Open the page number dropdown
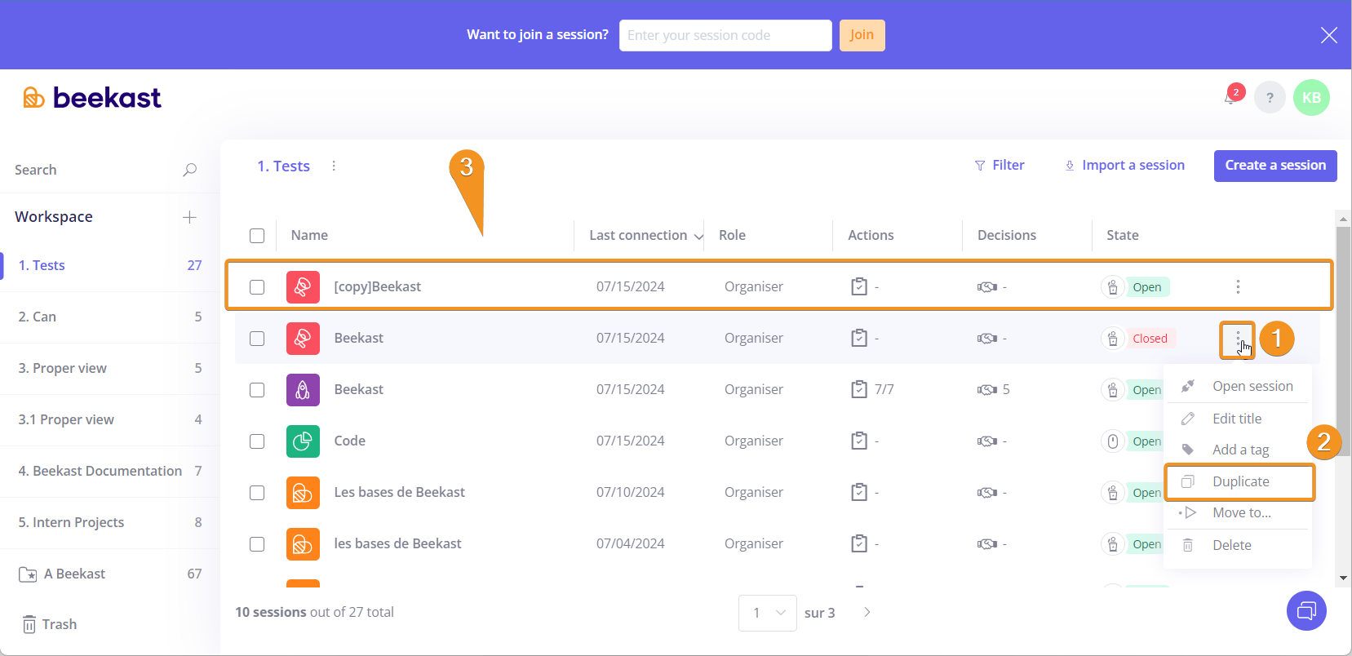1352x656 pixels. pos(768,613)
